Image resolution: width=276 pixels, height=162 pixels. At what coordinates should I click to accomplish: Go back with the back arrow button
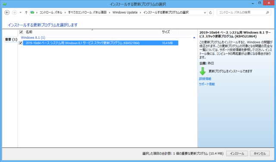click(x=7, y=12)
